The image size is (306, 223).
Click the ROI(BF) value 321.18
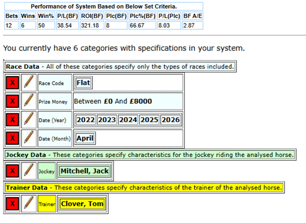(92, 25)
